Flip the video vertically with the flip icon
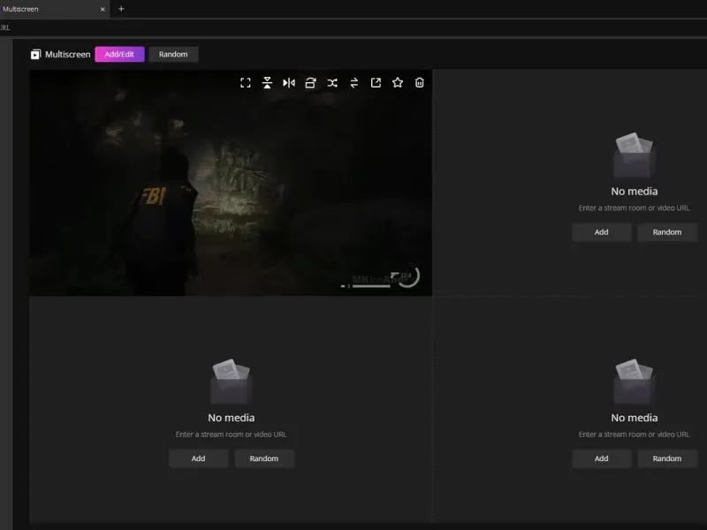707x530 pixels. tap(267, 83)
